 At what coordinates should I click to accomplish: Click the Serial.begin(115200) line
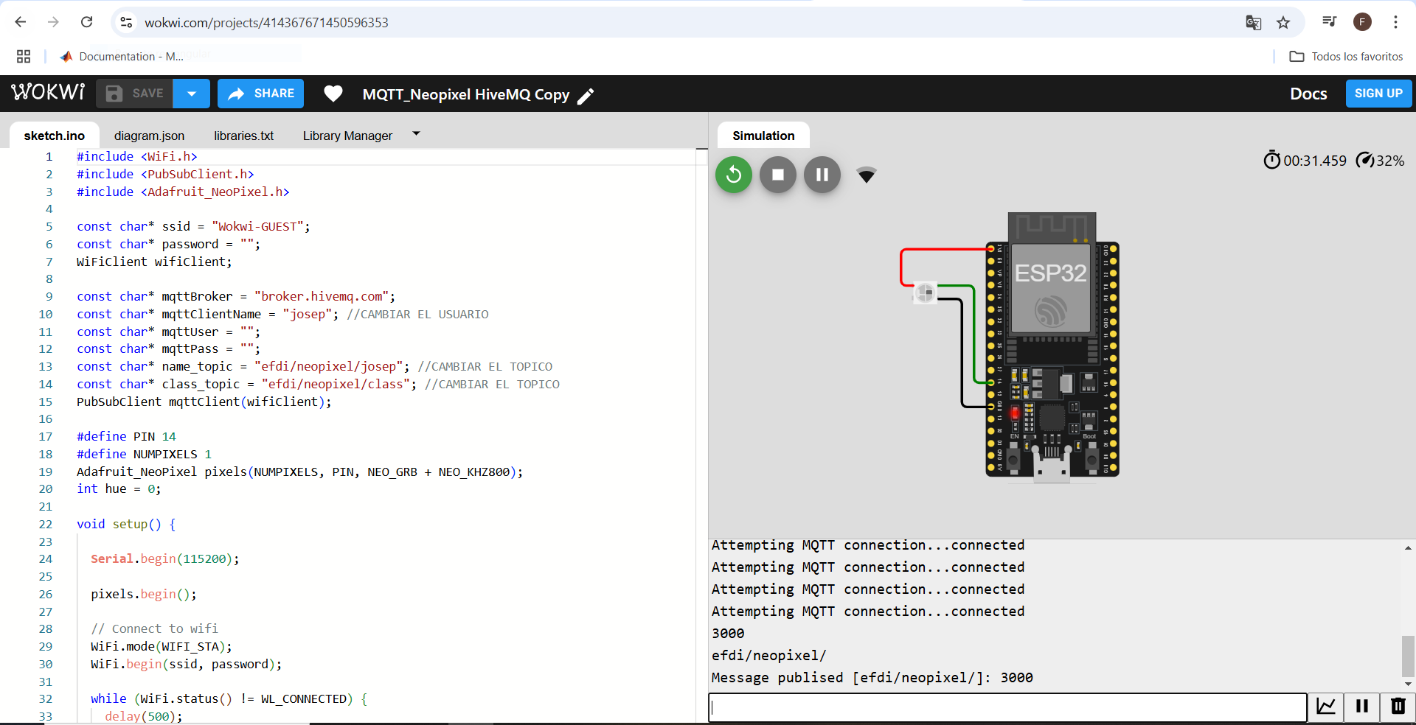pyautogui.click(x=164, y=558)
